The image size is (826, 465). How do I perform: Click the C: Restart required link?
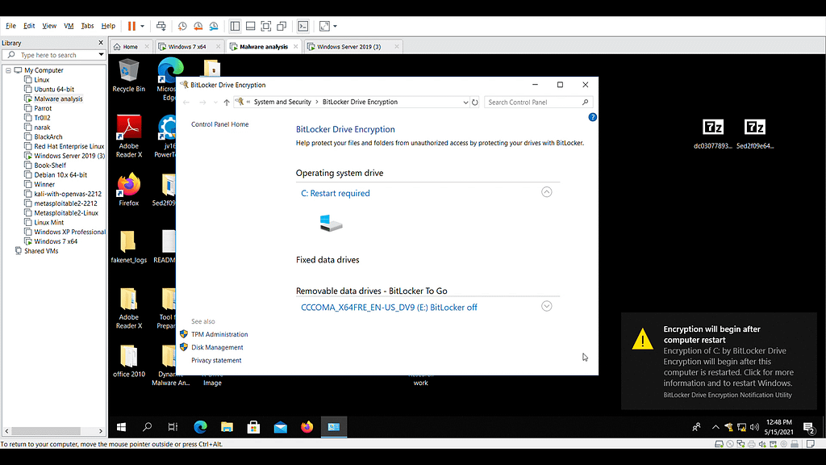pyautogui.click(x=335, y=193)
